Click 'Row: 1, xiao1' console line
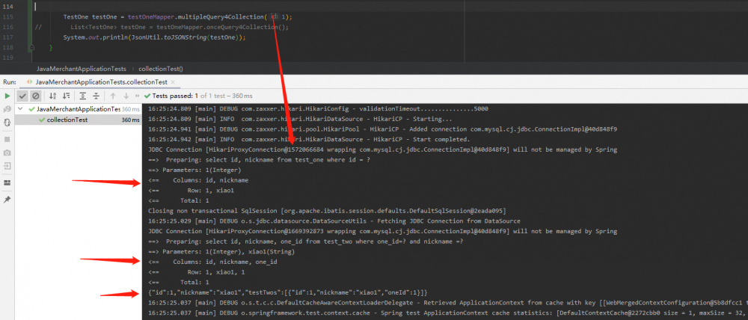The height and width of the screenshot is (320, 748). point(191,191)
